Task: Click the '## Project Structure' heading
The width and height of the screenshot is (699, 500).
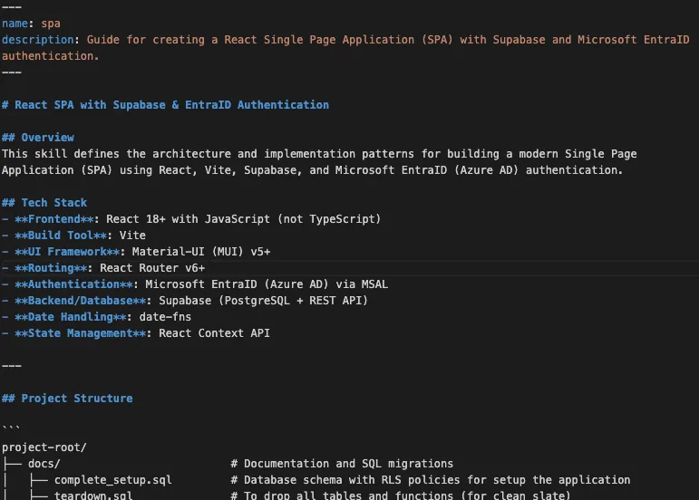Action: click(x=67, y=399)
